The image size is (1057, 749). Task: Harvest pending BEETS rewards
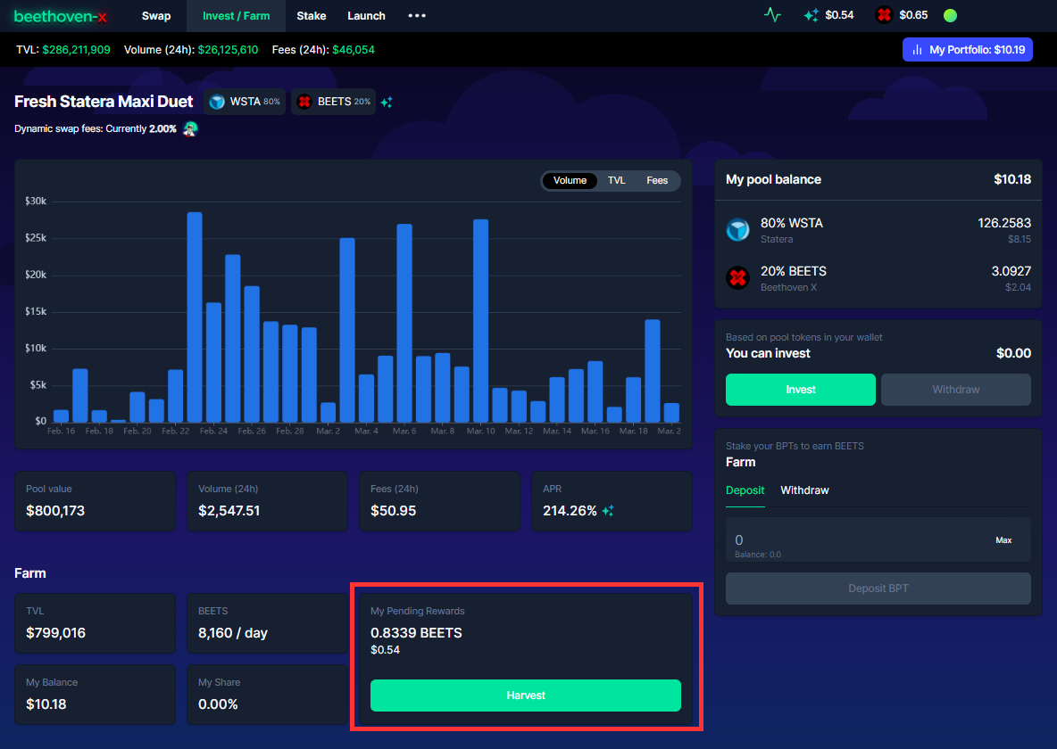(x=526, y=695)
